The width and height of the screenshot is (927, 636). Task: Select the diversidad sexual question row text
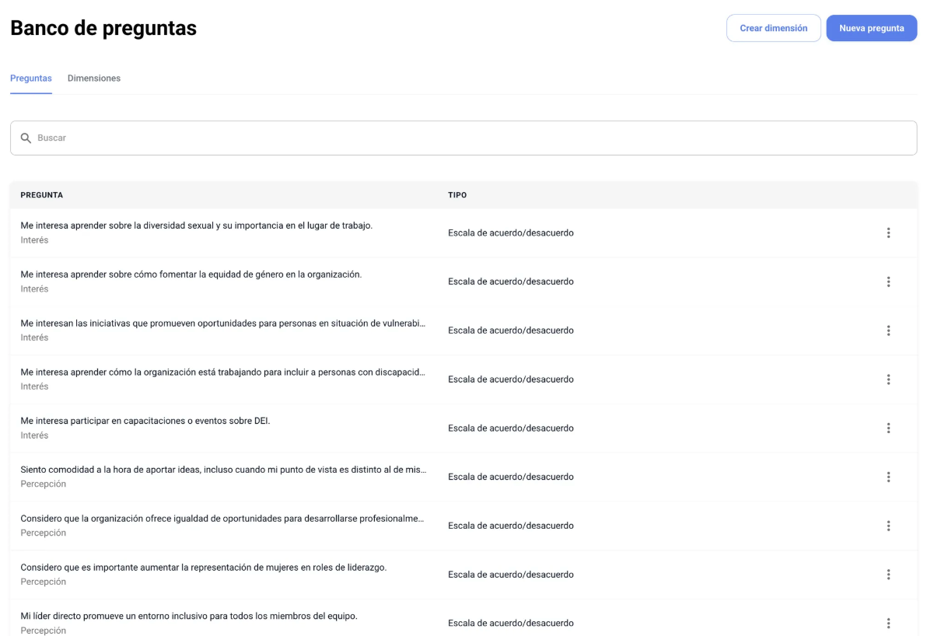pos(196,225)
